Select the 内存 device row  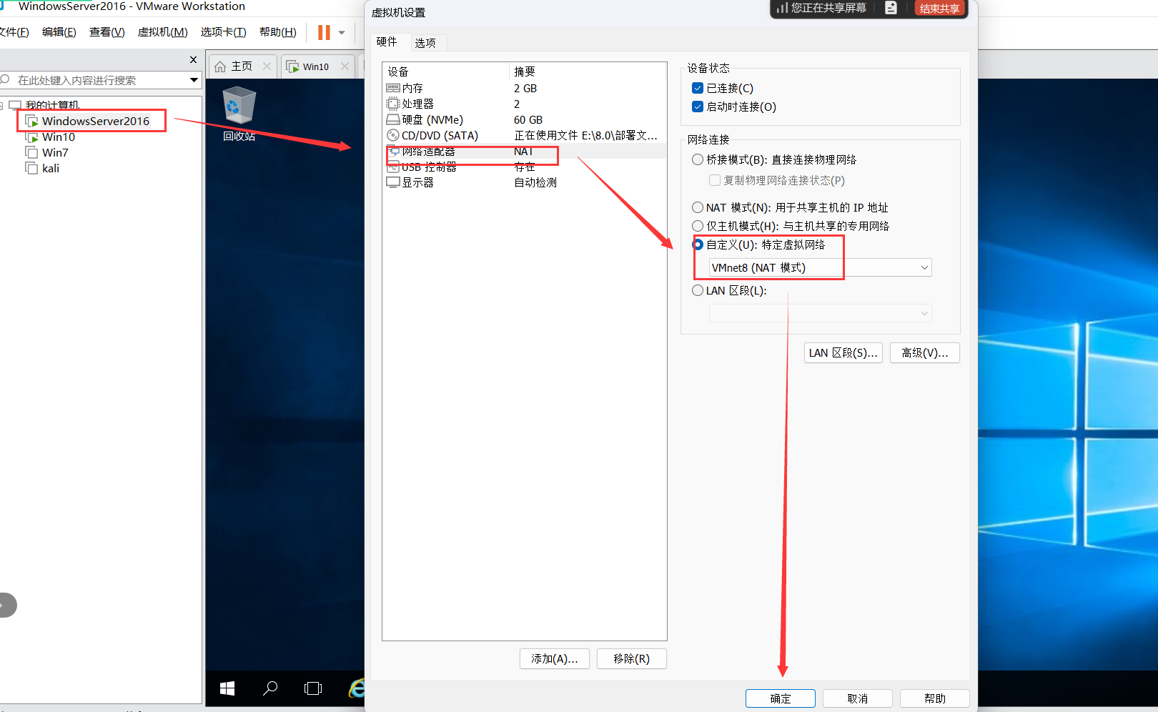point(525,88)
